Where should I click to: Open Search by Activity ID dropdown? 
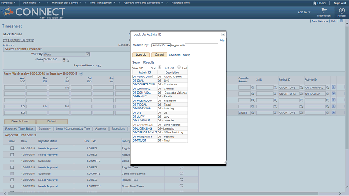pos(161,45)
